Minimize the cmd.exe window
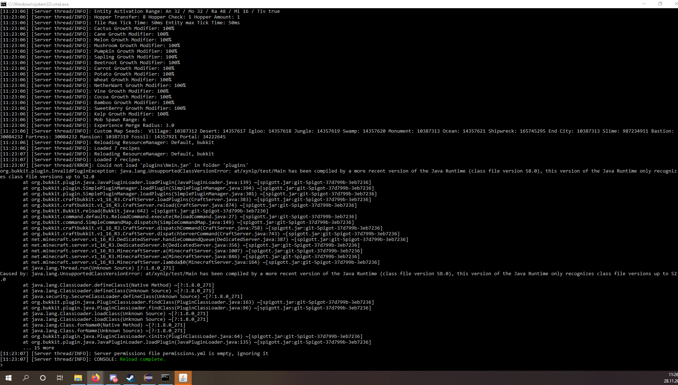This screenshot has width=678, height=385. [x=644, y=4]
